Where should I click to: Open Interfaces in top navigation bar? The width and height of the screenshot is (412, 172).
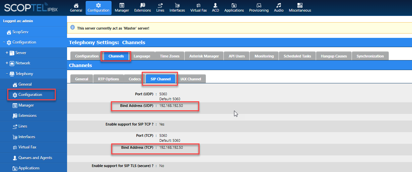click(177, 8)
